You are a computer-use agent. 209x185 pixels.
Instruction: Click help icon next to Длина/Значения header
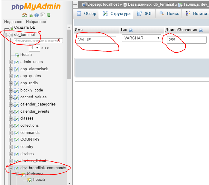[201, 30]
